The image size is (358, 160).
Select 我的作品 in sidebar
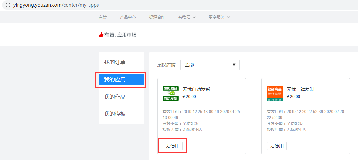pos(122,97)
